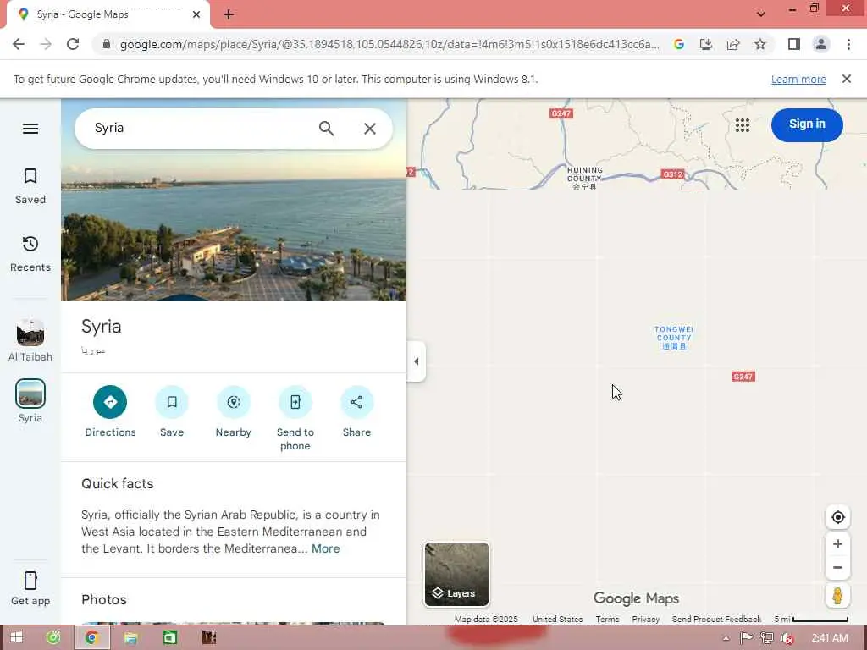Show hidden system tray icons
867x650 pixels.
(726, 638)
